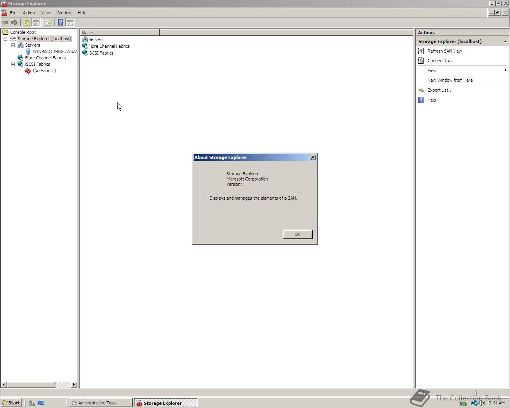Click the tree pane scroll left arrow
510x408 pixels.
4,384
